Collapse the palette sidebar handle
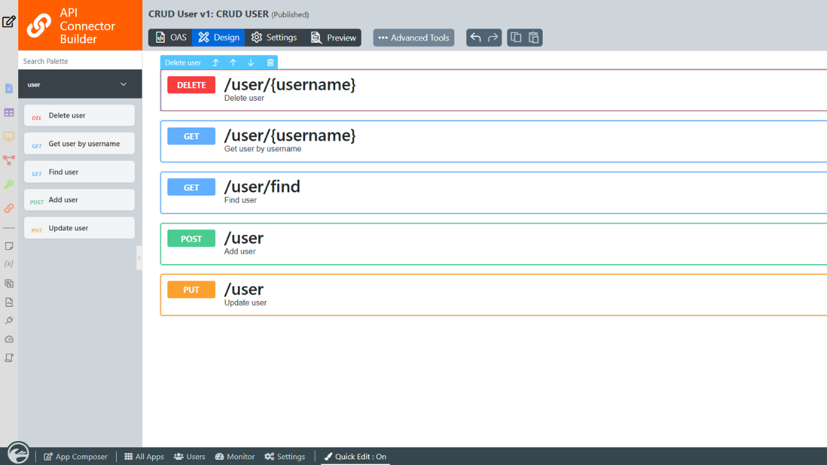 [139, 258]
